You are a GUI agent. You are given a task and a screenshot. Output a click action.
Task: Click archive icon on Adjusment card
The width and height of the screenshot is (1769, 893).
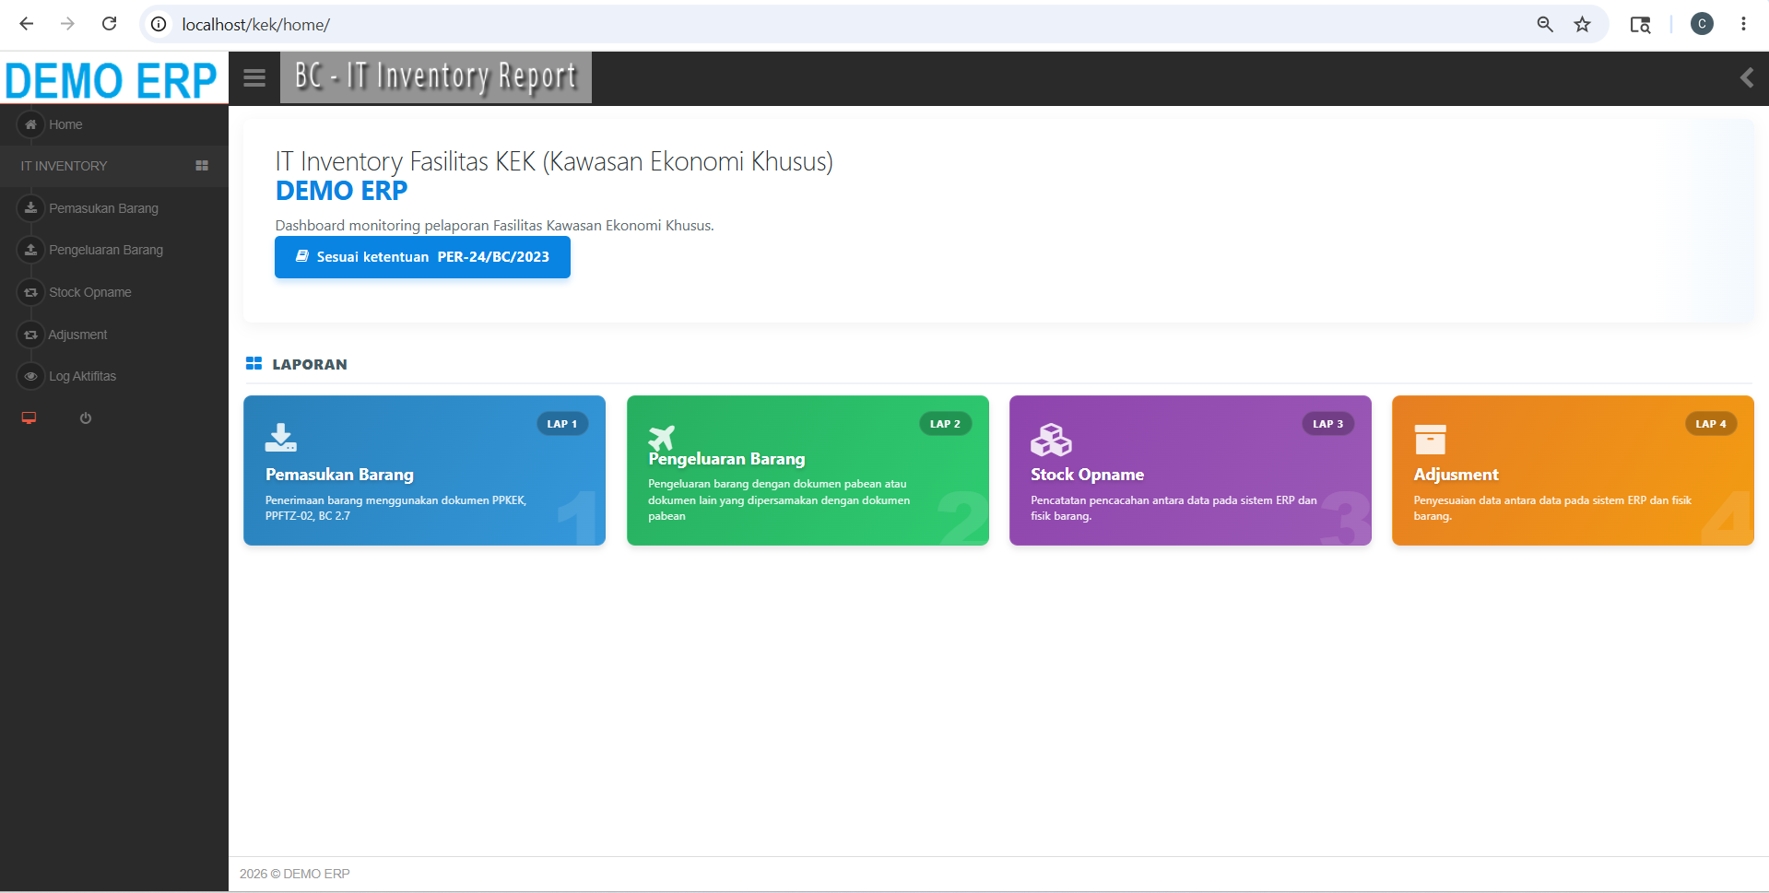coord(1430,440)
